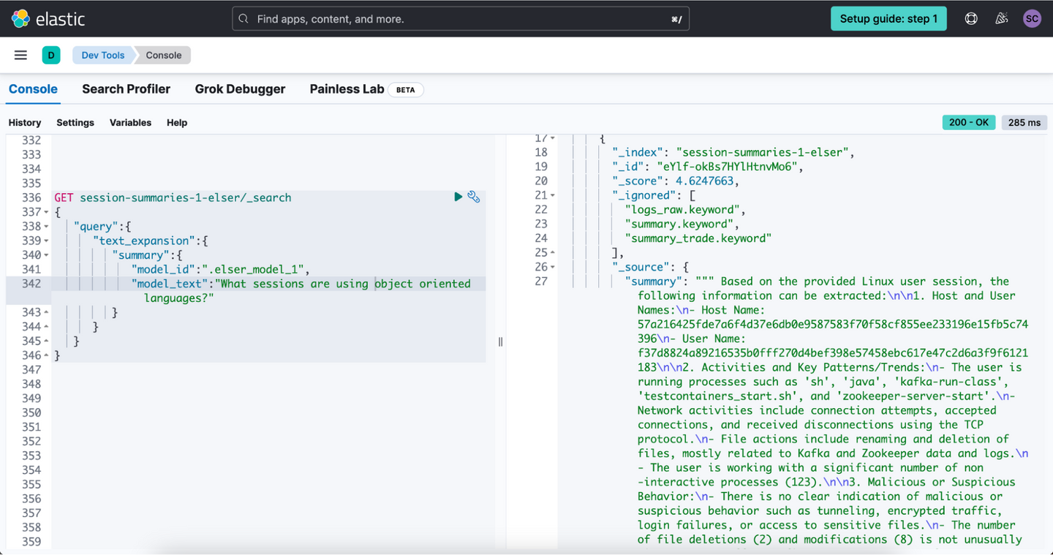Switch to the Search Profiler tab

pos(126,88)
